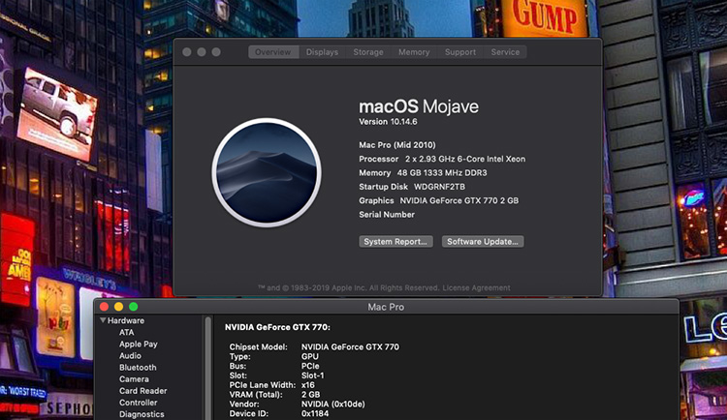Viewport: 727px width, 420px height.
Task: Click the PCIe Lane Width value x16
Action: click(x=308, y=385)
